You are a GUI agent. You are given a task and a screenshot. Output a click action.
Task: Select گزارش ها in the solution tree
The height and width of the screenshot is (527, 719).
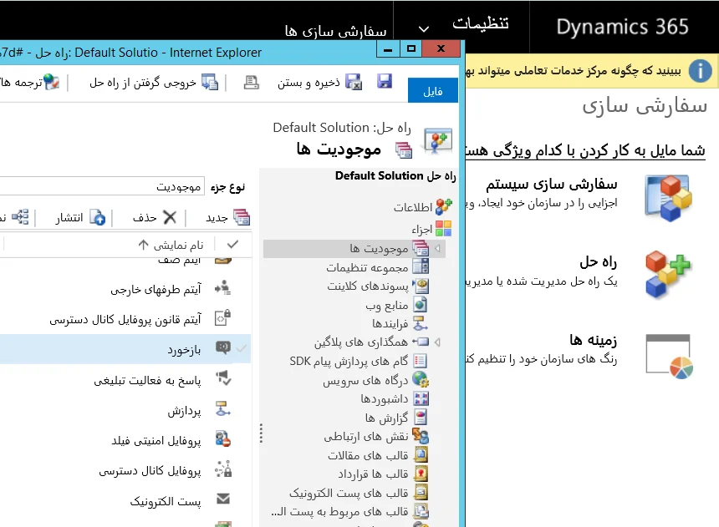point(386,418)
